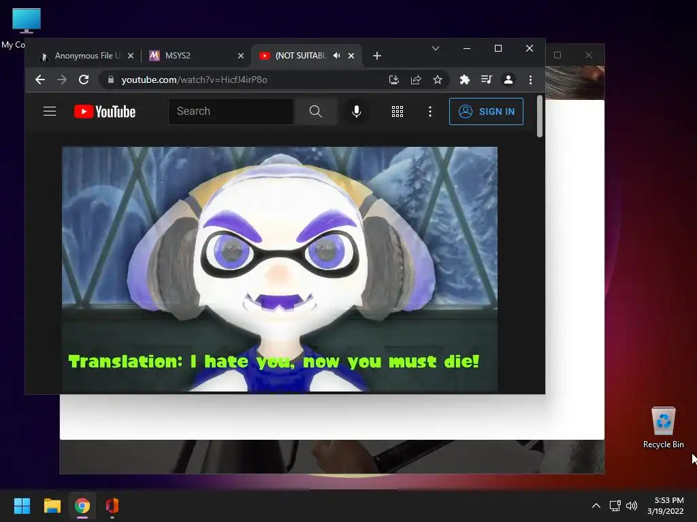Maximize the background window behind Chrome

tap(557, 55)
